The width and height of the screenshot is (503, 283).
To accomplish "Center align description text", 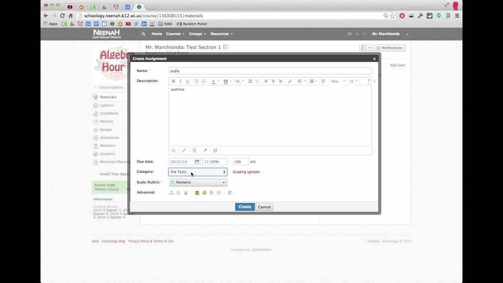I will pyautogui.click(x=273, y=81).
